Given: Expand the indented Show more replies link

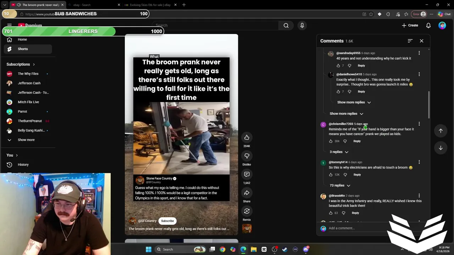Looking at the screenshot, I should click(354, 102).
